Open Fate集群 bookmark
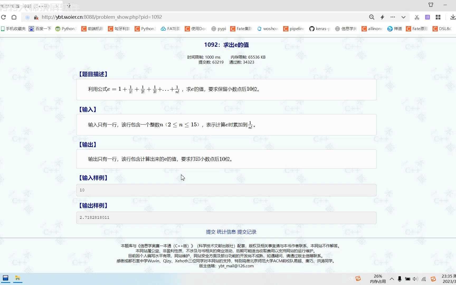 click(x=241, y=28)
